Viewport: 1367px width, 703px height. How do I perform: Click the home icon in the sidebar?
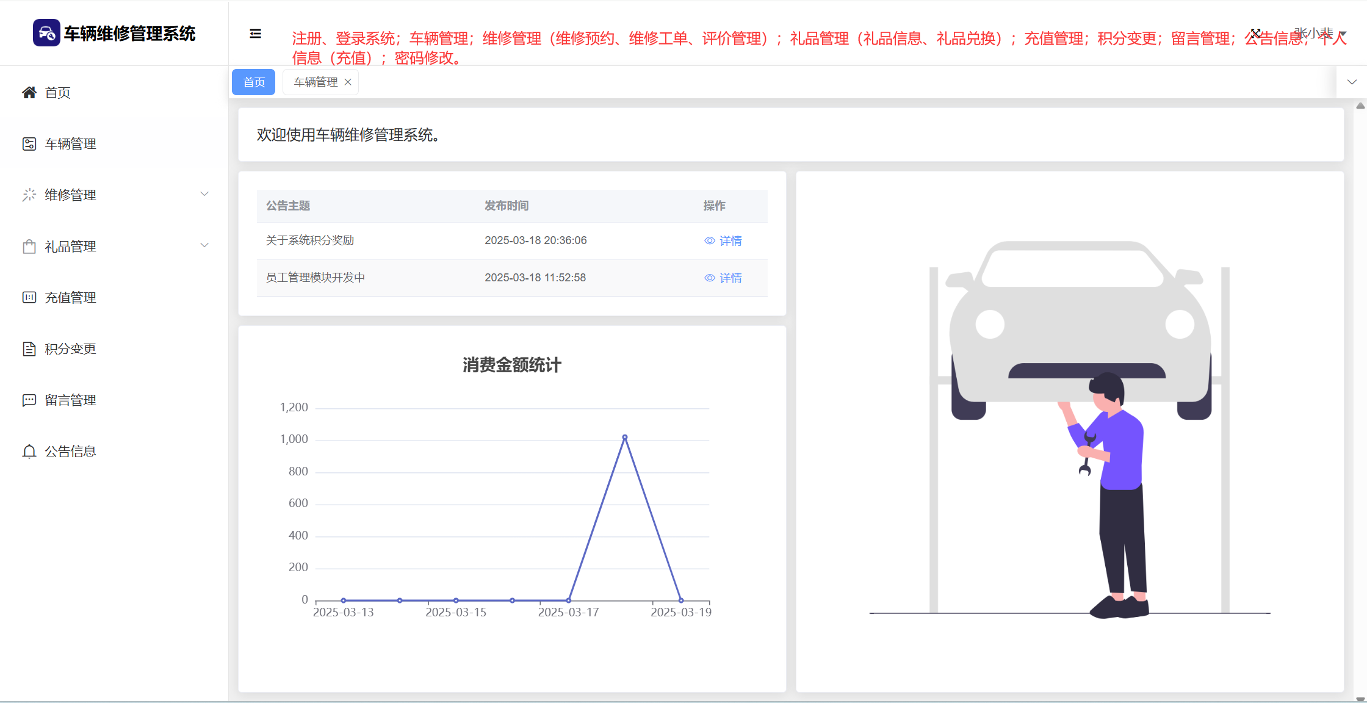29,92
